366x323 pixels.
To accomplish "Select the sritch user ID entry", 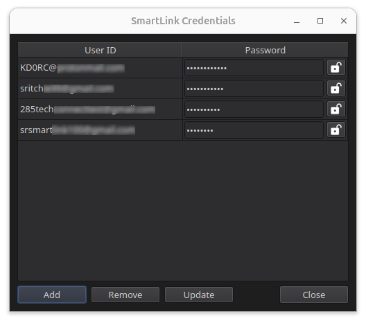I will pos(100,89).
